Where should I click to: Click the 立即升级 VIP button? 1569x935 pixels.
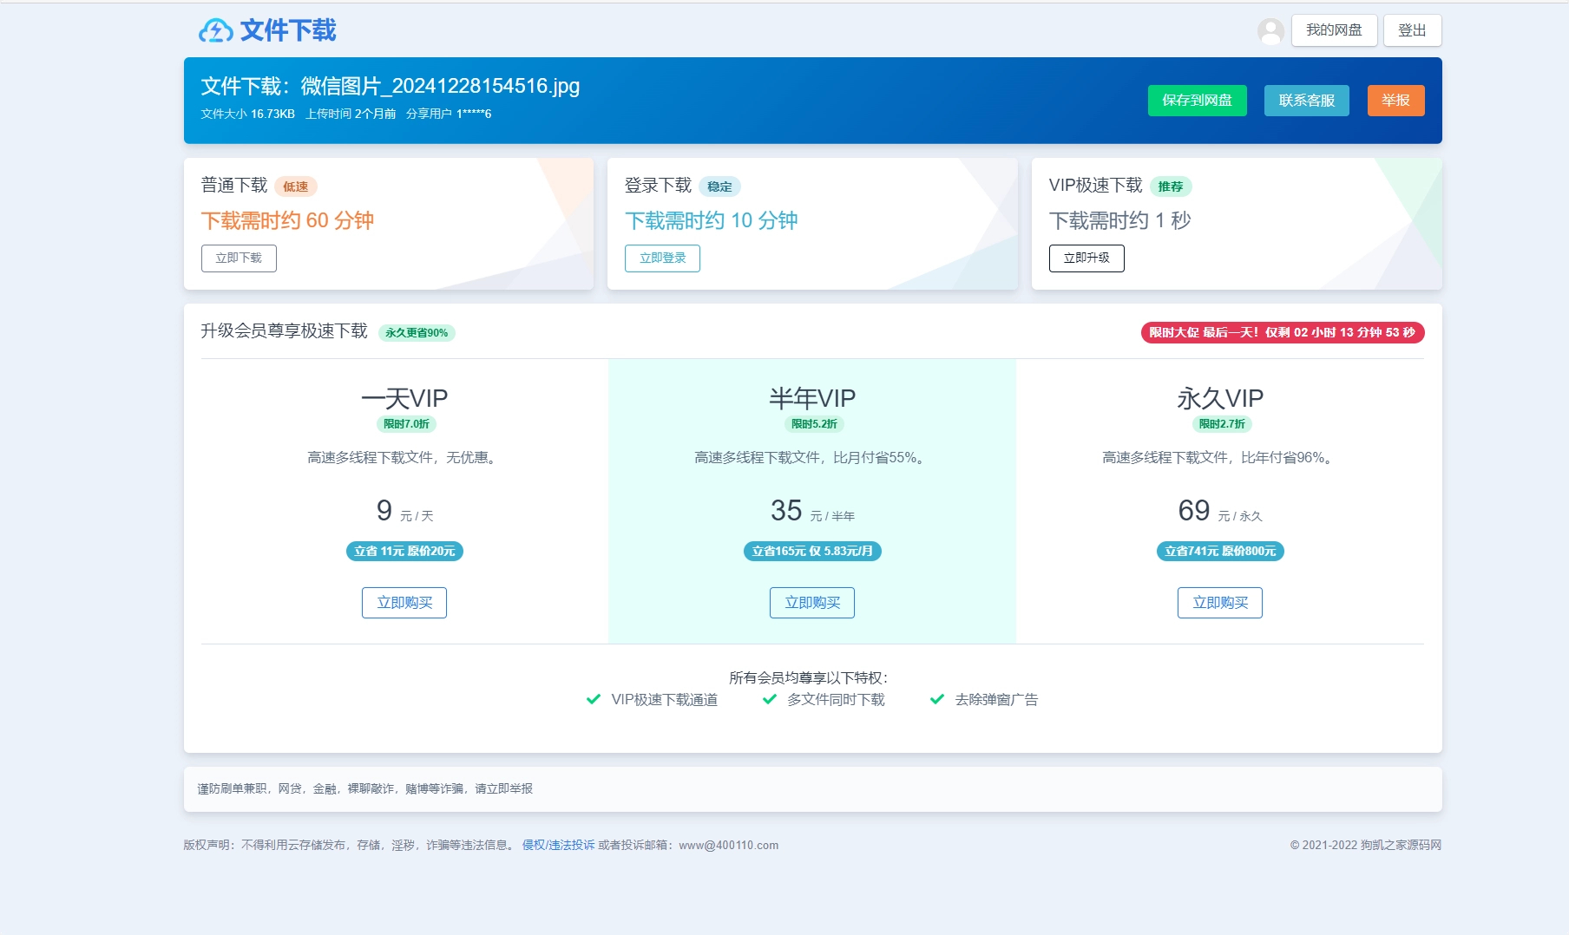coord(1086,258)
